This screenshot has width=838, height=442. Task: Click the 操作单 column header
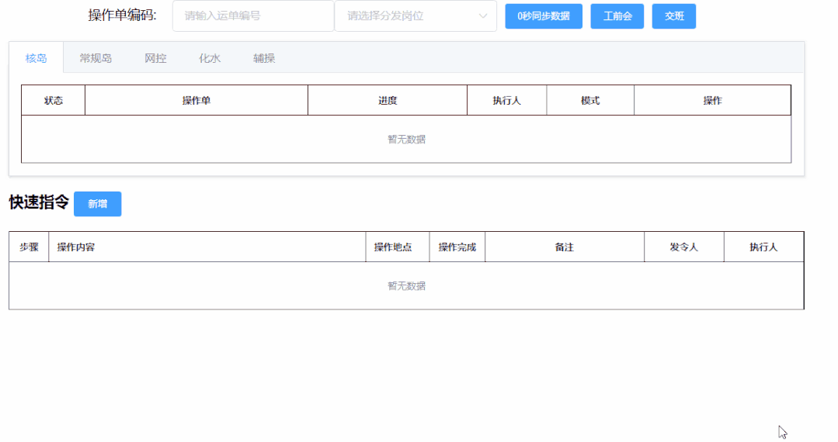(x=196, y=101)
